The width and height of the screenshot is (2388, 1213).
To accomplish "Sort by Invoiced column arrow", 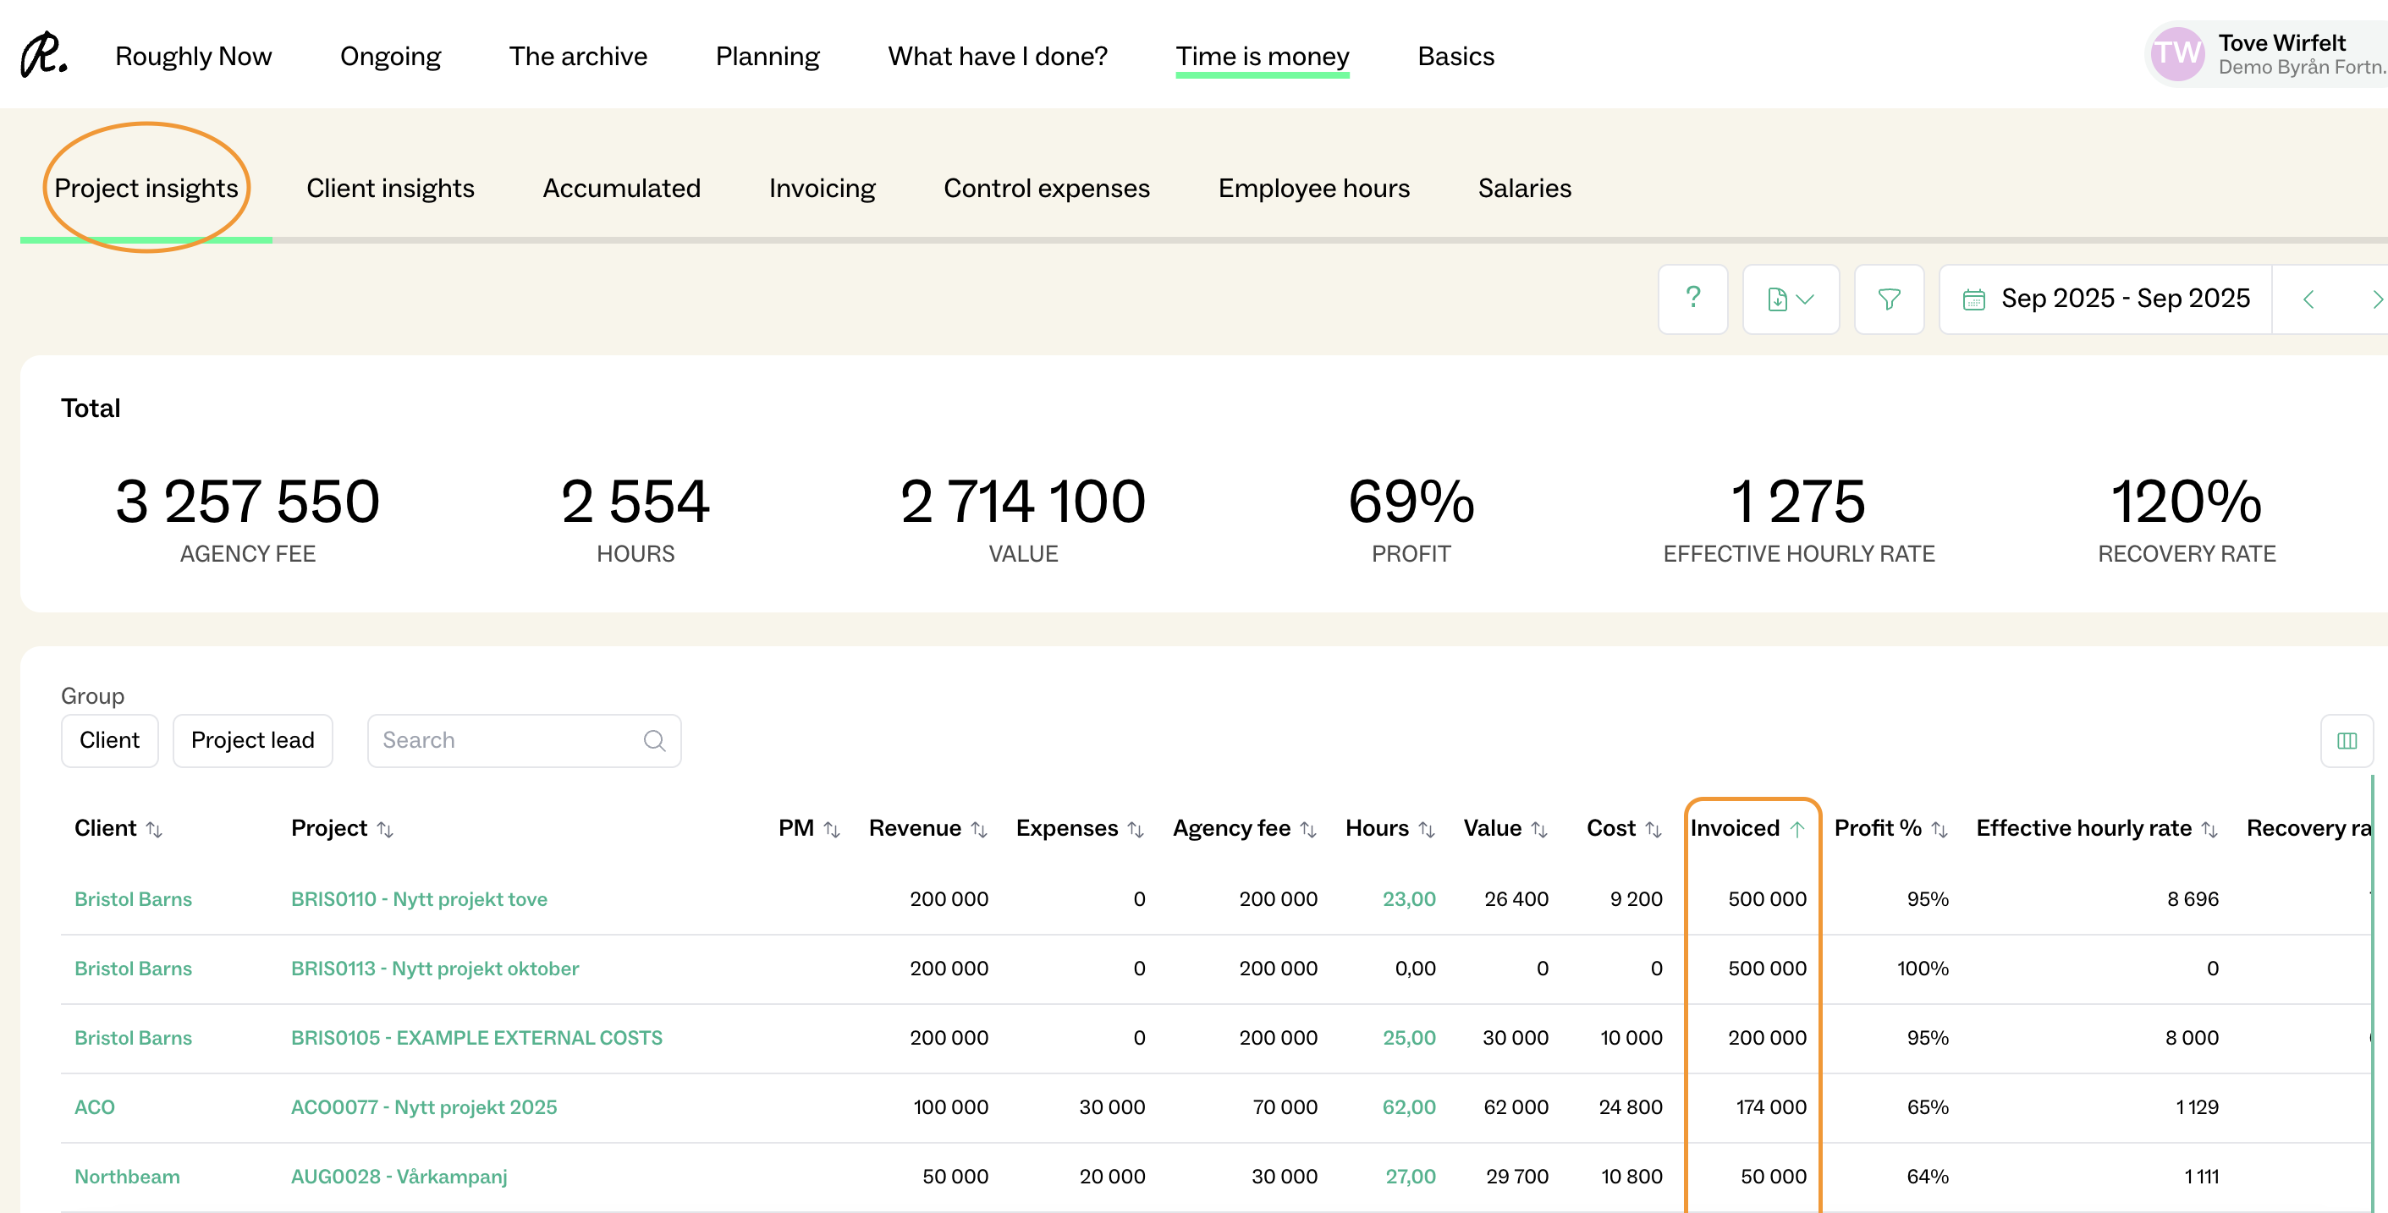I will [1797, 829].
